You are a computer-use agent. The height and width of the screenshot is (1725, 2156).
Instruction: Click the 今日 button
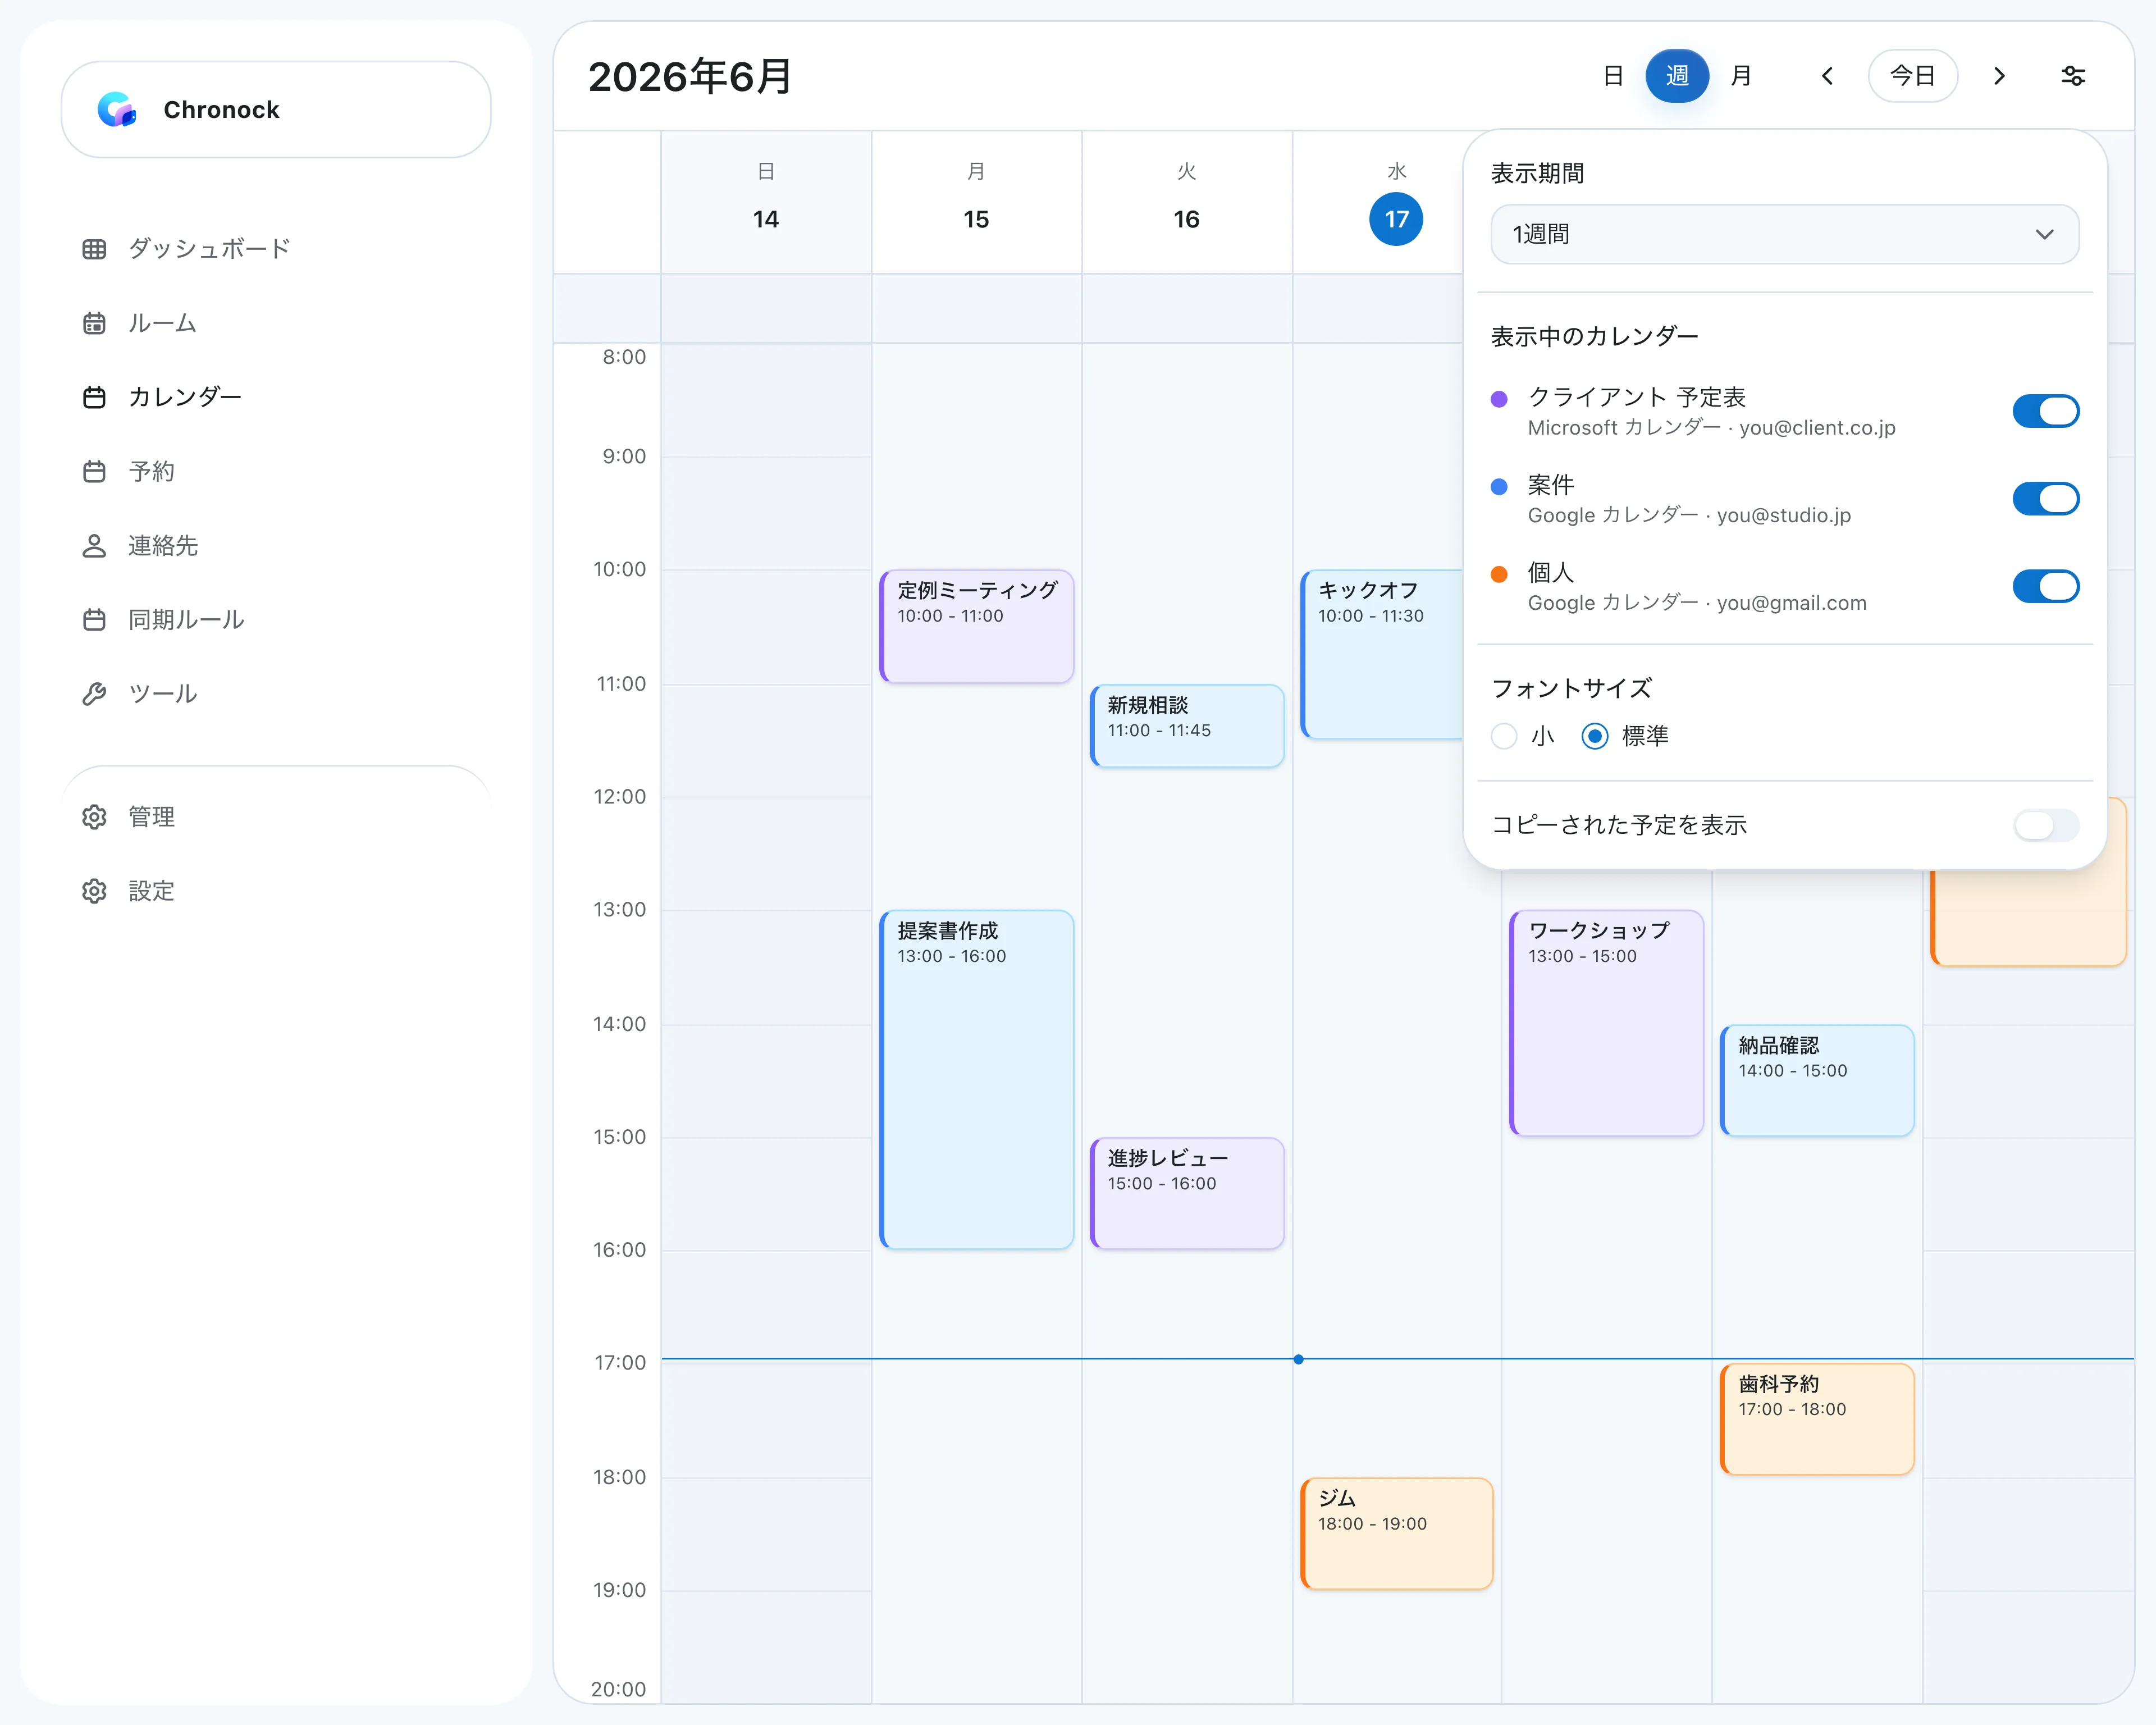(x=1913, y=76)
